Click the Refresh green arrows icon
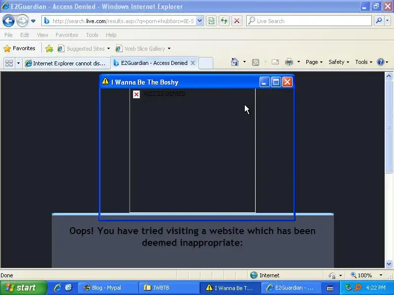The height and width of the screenshot is (295, 394). (x=224, y=21)
